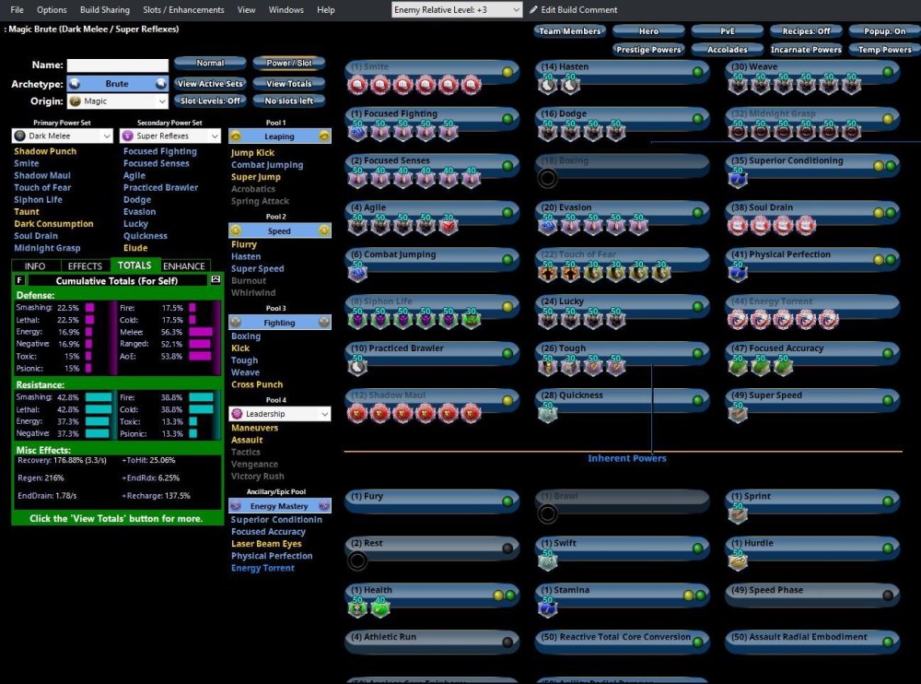Viewport: 921px width, 684px height.
Task: Select the empty enhancement slot under Boxing
Action: [x=548, y=180]
